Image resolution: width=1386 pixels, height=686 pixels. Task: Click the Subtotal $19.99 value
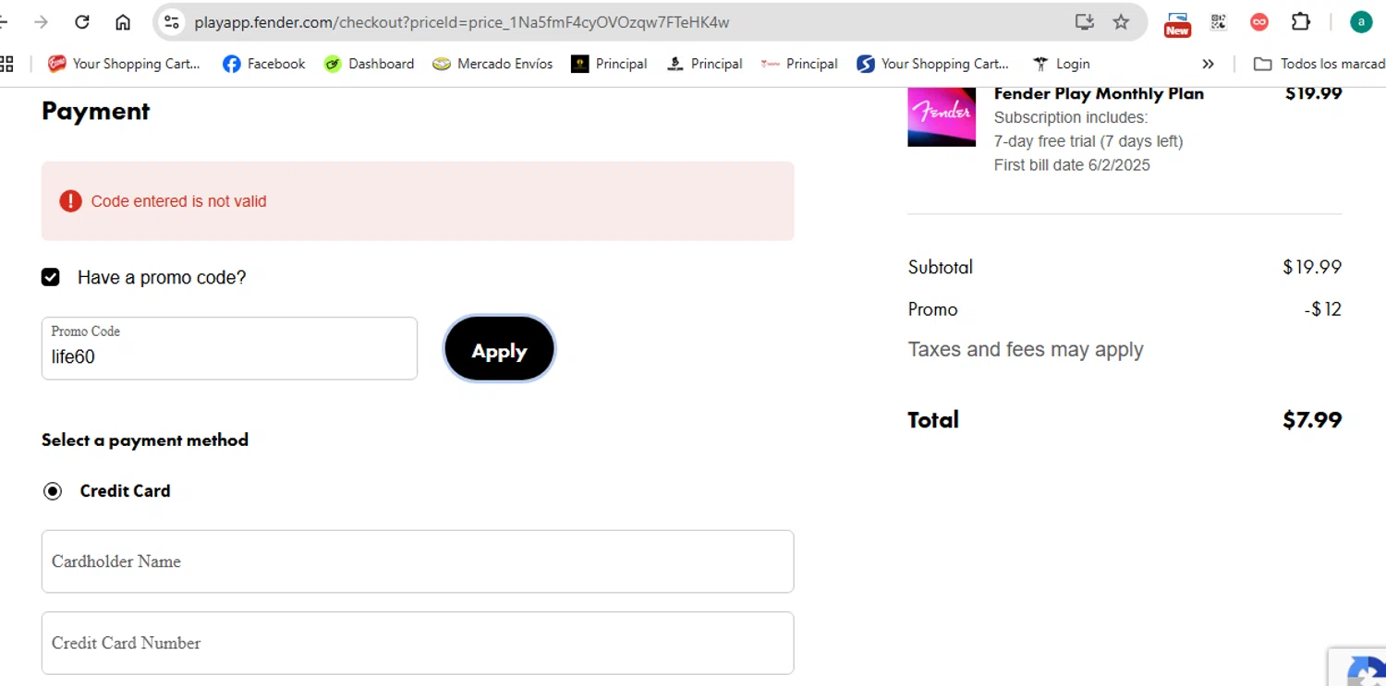(1312, 267)
